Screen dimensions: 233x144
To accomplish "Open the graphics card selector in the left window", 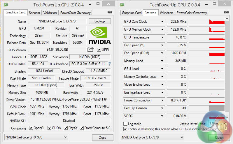I will click(x=36, y=137).
